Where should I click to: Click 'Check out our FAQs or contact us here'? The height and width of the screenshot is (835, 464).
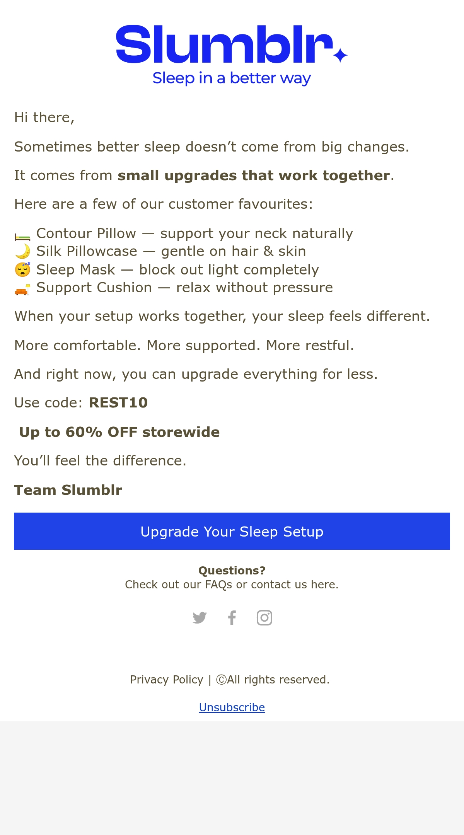tap(232, 584)
